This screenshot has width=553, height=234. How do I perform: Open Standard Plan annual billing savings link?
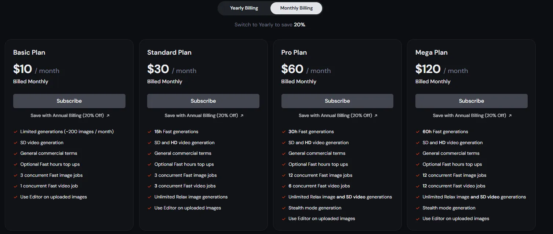tap(201, 116)
